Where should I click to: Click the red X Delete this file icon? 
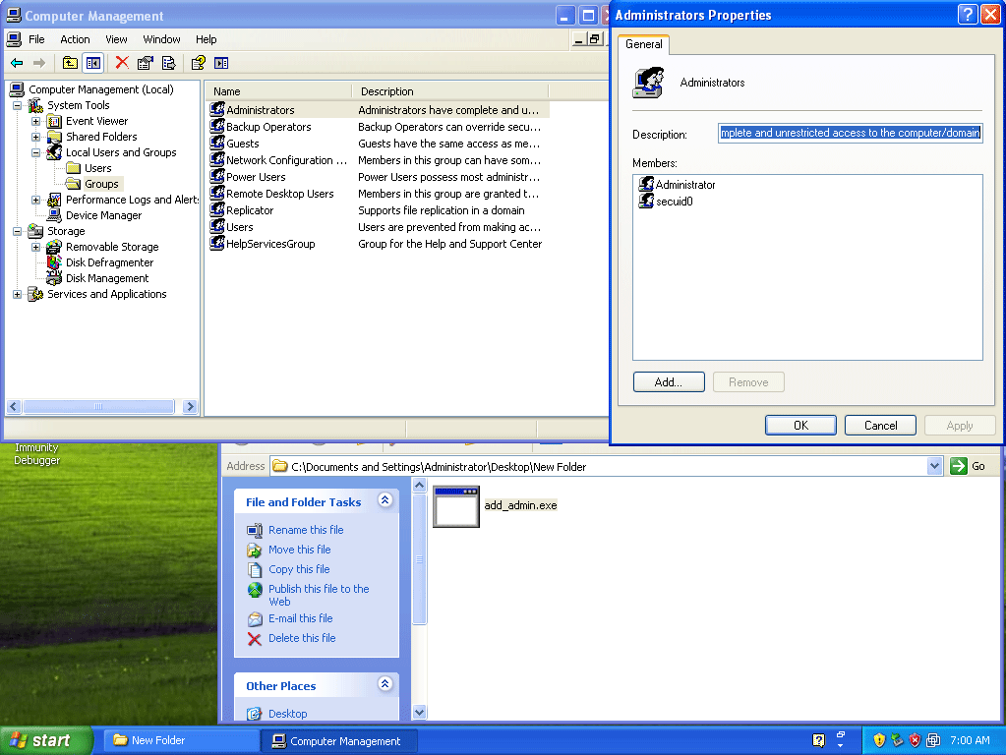255,639
